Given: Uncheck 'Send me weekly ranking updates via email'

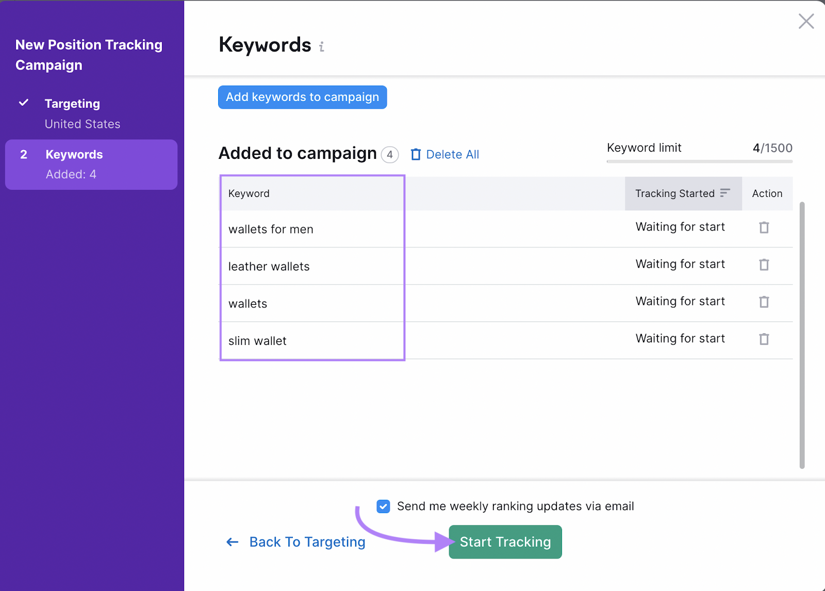Looking at the screenshot, I should (x=383, y=506).
